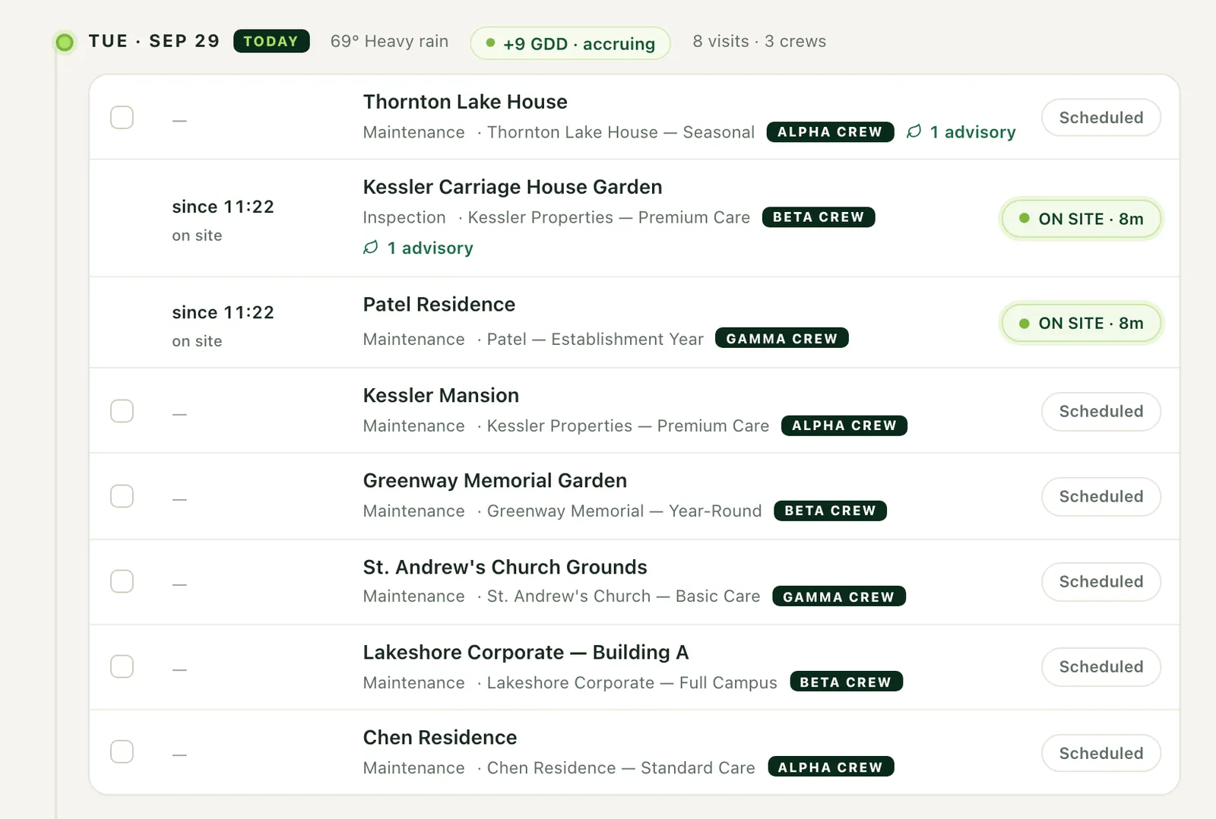
Task: Click the TODAY badge in the date header
Action: pyautogui.click(x=271, y=41)
